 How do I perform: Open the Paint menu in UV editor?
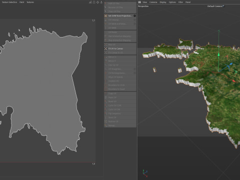click(22, 2)
